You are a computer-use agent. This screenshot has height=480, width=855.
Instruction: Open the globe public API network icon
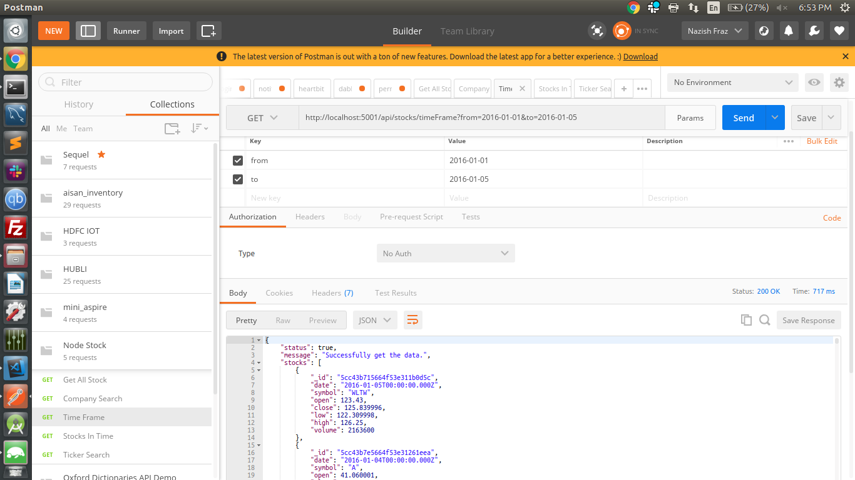click(x=764, y=31)
